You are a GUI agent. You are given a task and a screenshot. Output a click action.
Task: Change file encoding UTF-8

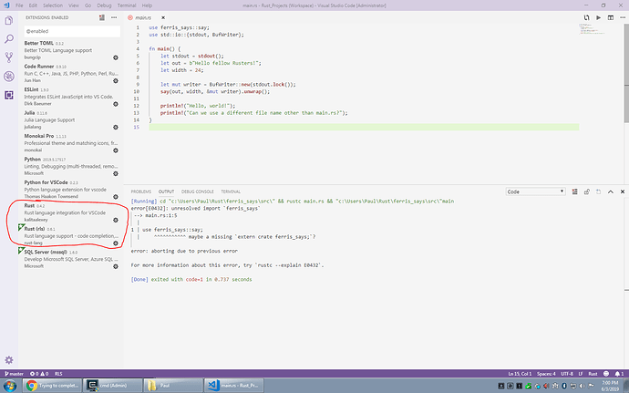click(x=567, y=374)
